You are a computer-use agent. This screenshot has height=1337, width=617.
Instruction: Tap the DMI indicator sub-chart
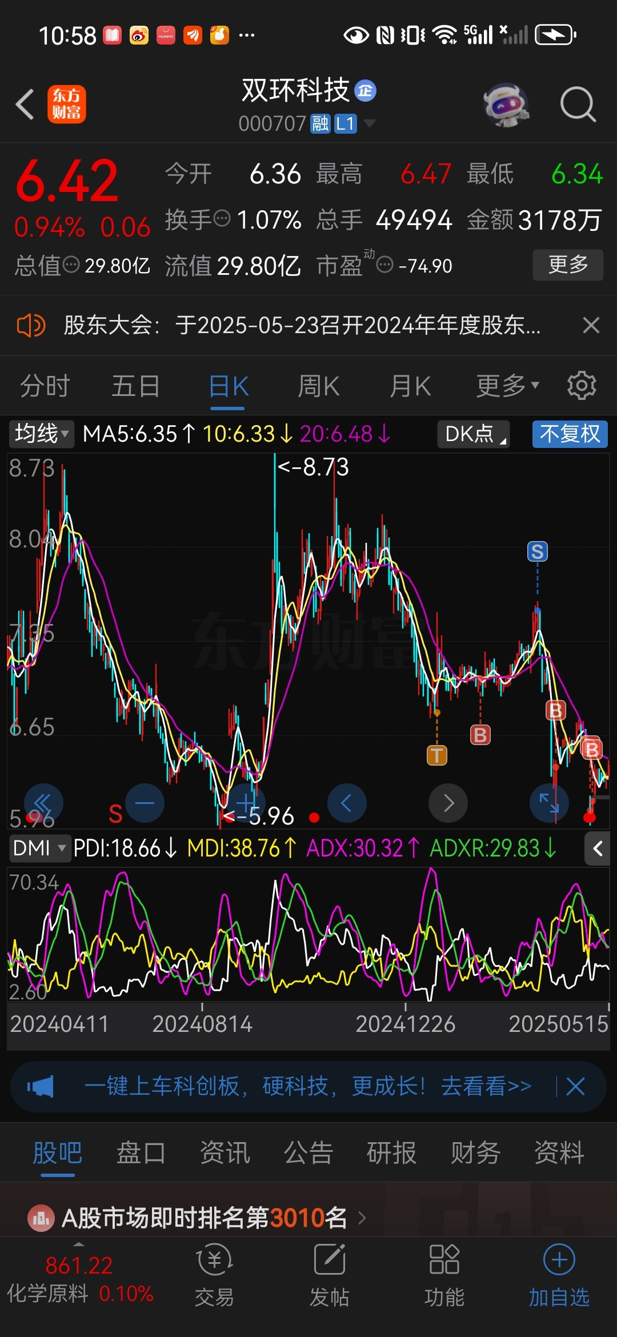[308, 934]
